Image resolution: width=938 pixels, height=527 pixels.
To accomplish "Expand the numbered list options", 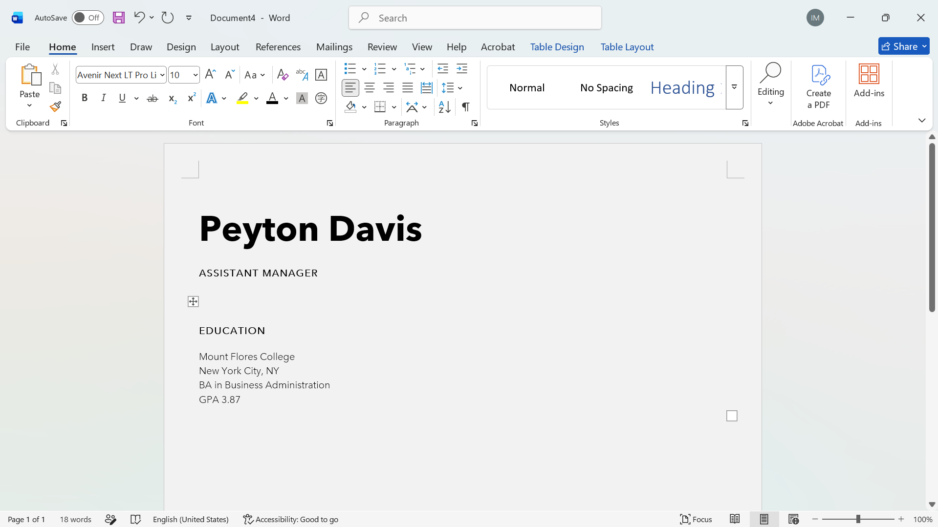I will [394, 68].
